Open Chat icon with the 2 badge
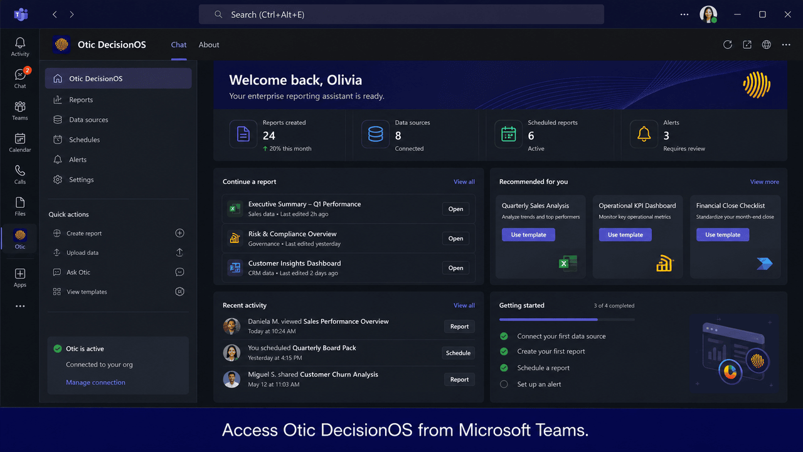This screenshot has width=803, height=452. coord(20,78)
